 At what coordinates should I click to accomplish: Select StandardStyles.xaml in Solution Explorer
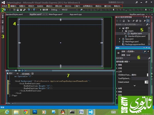(137, 36)
